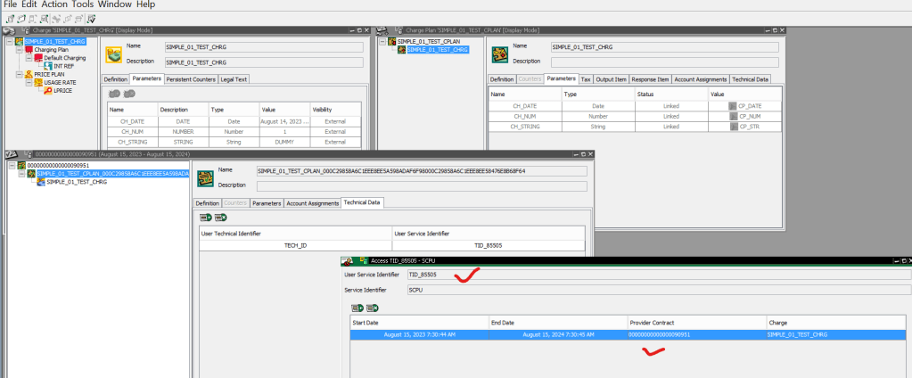Image resolution: width=912 pixels, height=378 pixels.
Task: Click the large charge plan icon in Charge Plan window
Action: pos(500,54)
